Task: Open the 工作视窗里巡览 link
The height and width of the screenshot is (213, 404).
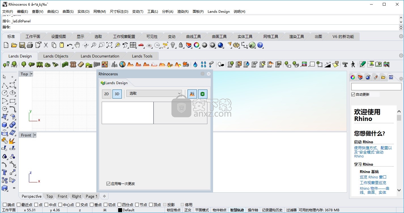Action: click(x=373, y=183)
